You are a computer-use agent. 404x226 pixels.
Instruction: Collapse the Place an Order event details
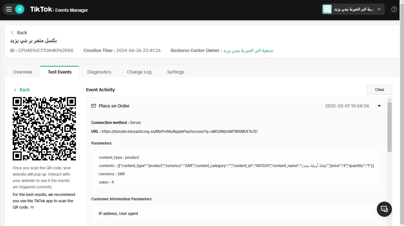[x=379, y=106]
